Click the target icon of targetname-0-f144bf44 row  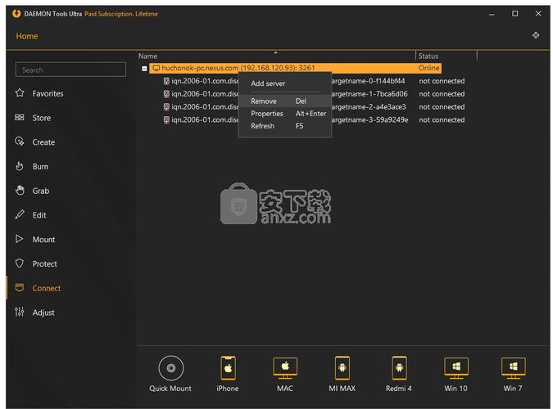coord(166,81)
